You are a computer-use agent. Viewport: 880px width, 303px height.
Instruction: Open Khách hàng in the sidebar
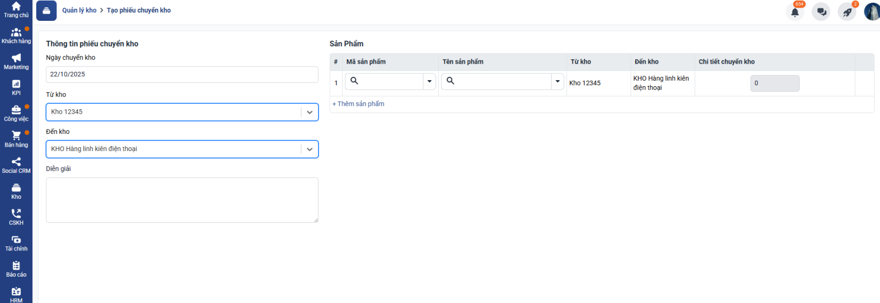[16, 36]
